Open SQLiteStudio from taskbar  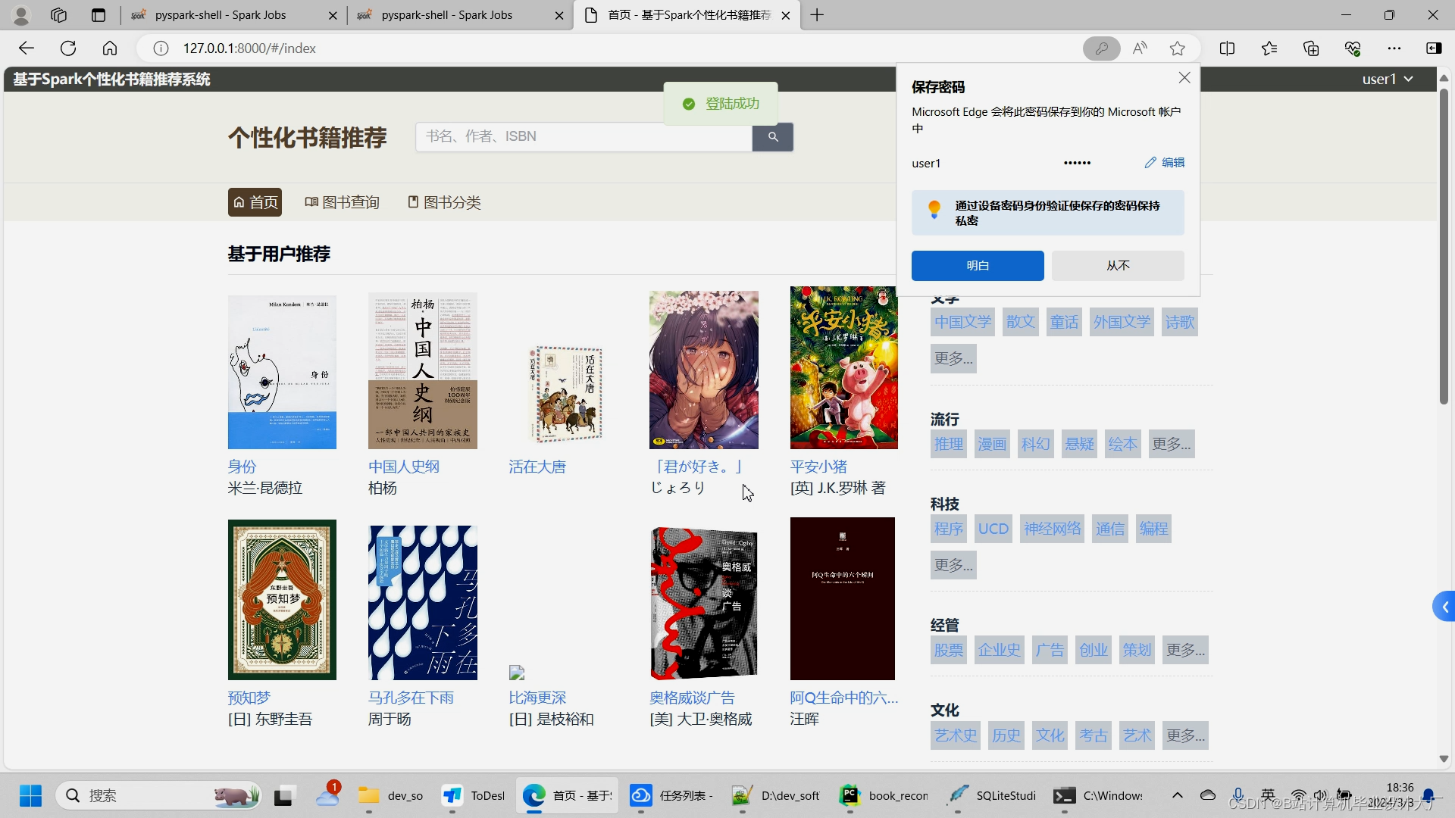(x=992, y=795)
